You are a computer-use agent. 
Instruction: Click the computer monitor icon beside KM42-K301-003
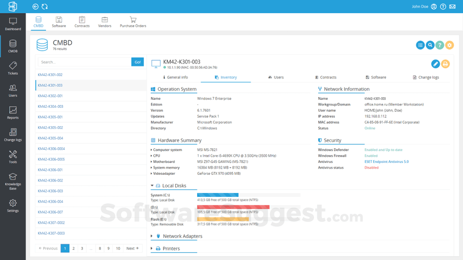pos(156,64)
